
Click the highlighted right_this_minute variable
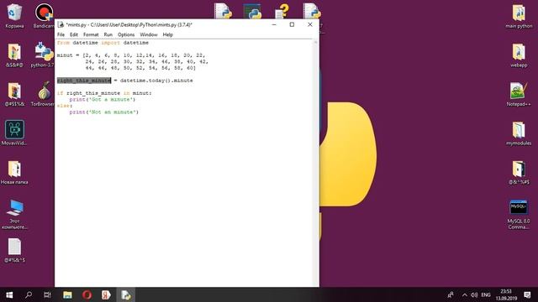pyautogui.click(x=84, y=81)
